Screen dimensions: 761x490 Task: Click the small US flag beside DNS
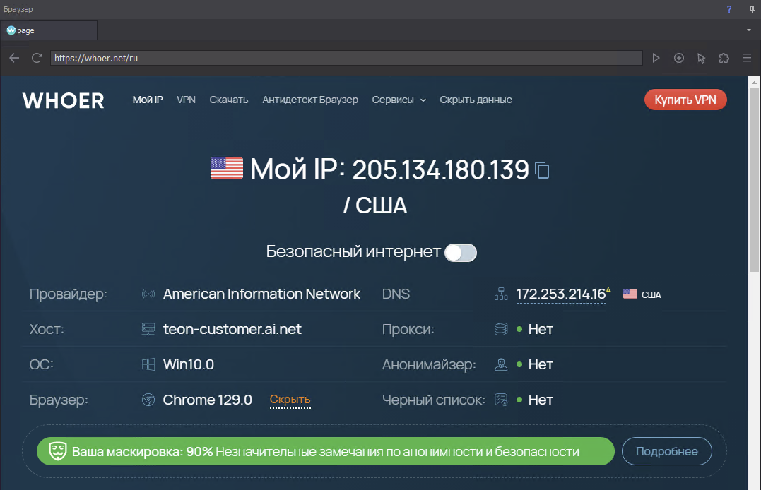pyautogui.click(x=630, y=294)
